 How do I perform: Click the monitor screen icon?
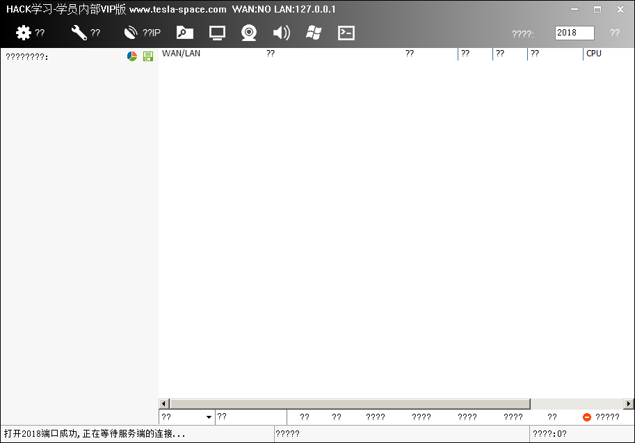(218, 33)
